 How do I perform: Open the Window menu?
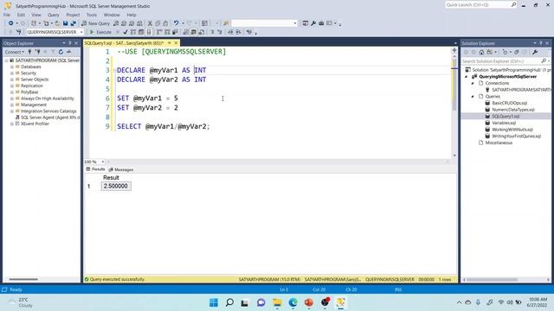pyautogui.click(x=112, y=15)
